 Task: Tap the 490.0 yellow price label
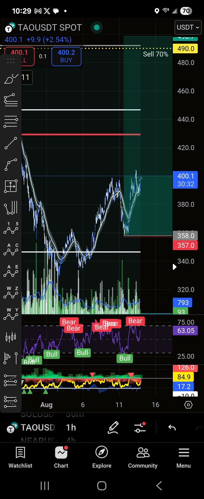coord(186,49)
